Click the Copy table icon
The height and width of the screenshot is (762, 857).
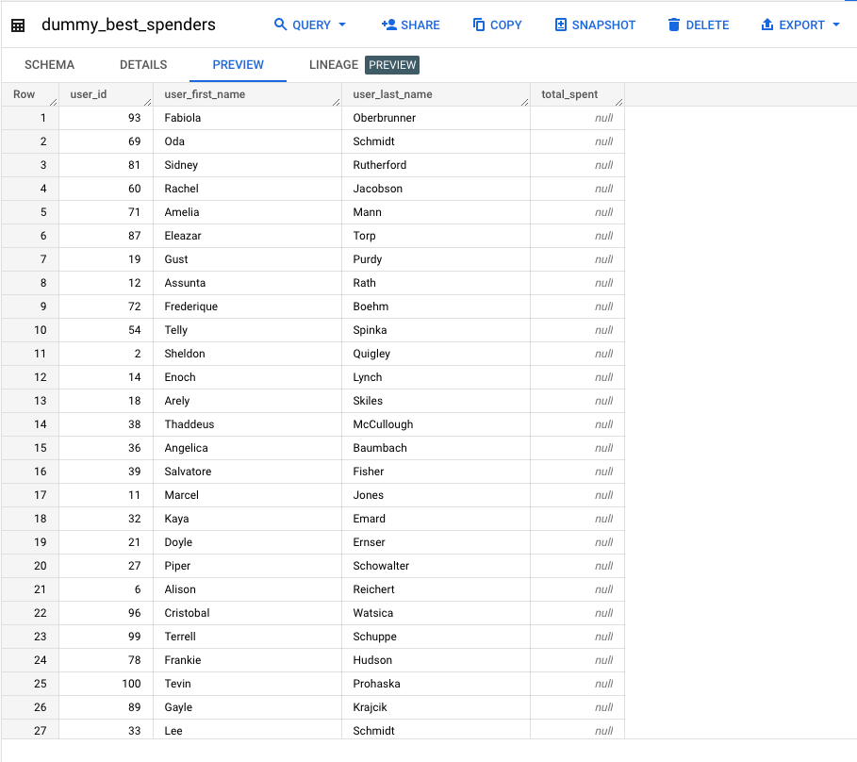click(479, 25)
